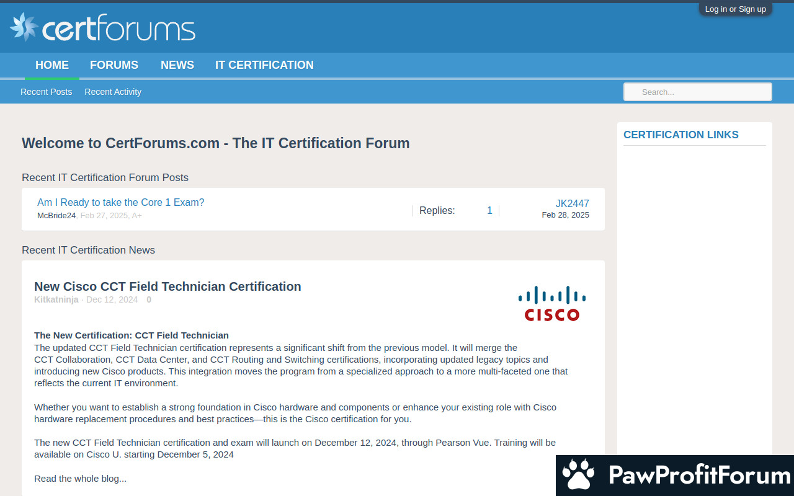The width and height of the screenshot is (794, 496).
Task: View last poster JK2447's profile
Action: pos(572,203)
